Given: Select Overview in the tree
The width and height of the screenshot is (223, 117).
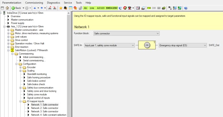Looking at the screenshot, I should tap(16, 16).
